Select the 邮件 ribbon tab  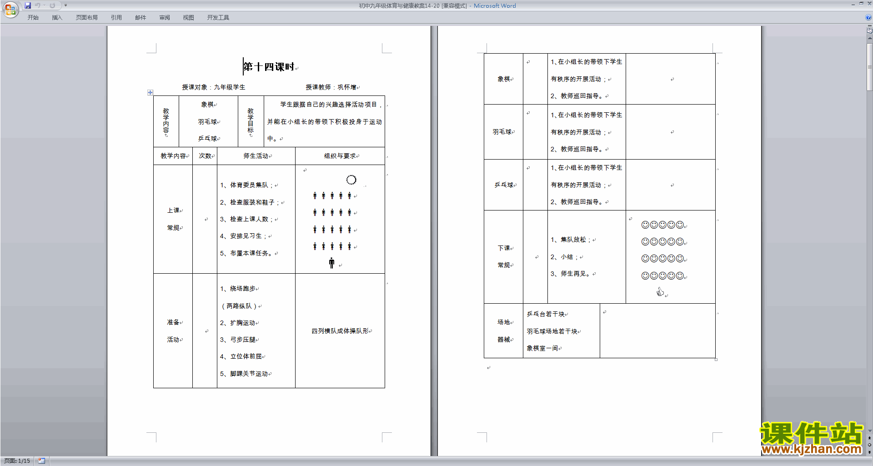click(x=140, y=18)
